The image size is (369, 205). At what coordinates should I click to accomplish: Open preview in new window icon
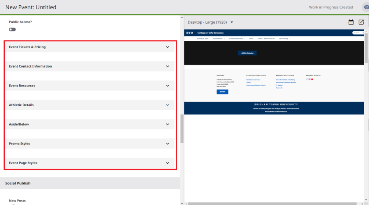click(361, 22)
